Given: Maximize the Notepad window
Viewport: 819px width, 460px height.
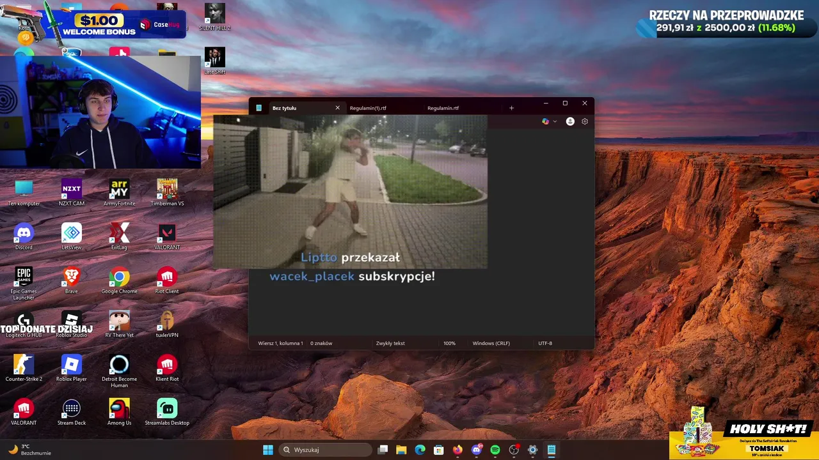Looking at the screenshot, I should click(565, 103).
